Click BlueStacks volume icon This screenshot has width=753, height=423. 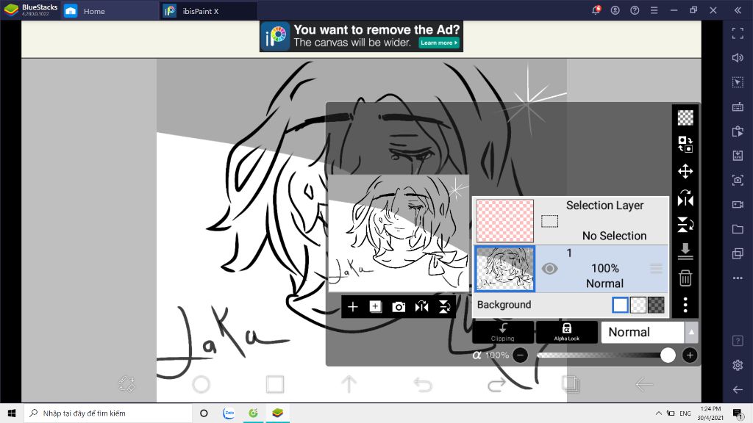[738, 57]
